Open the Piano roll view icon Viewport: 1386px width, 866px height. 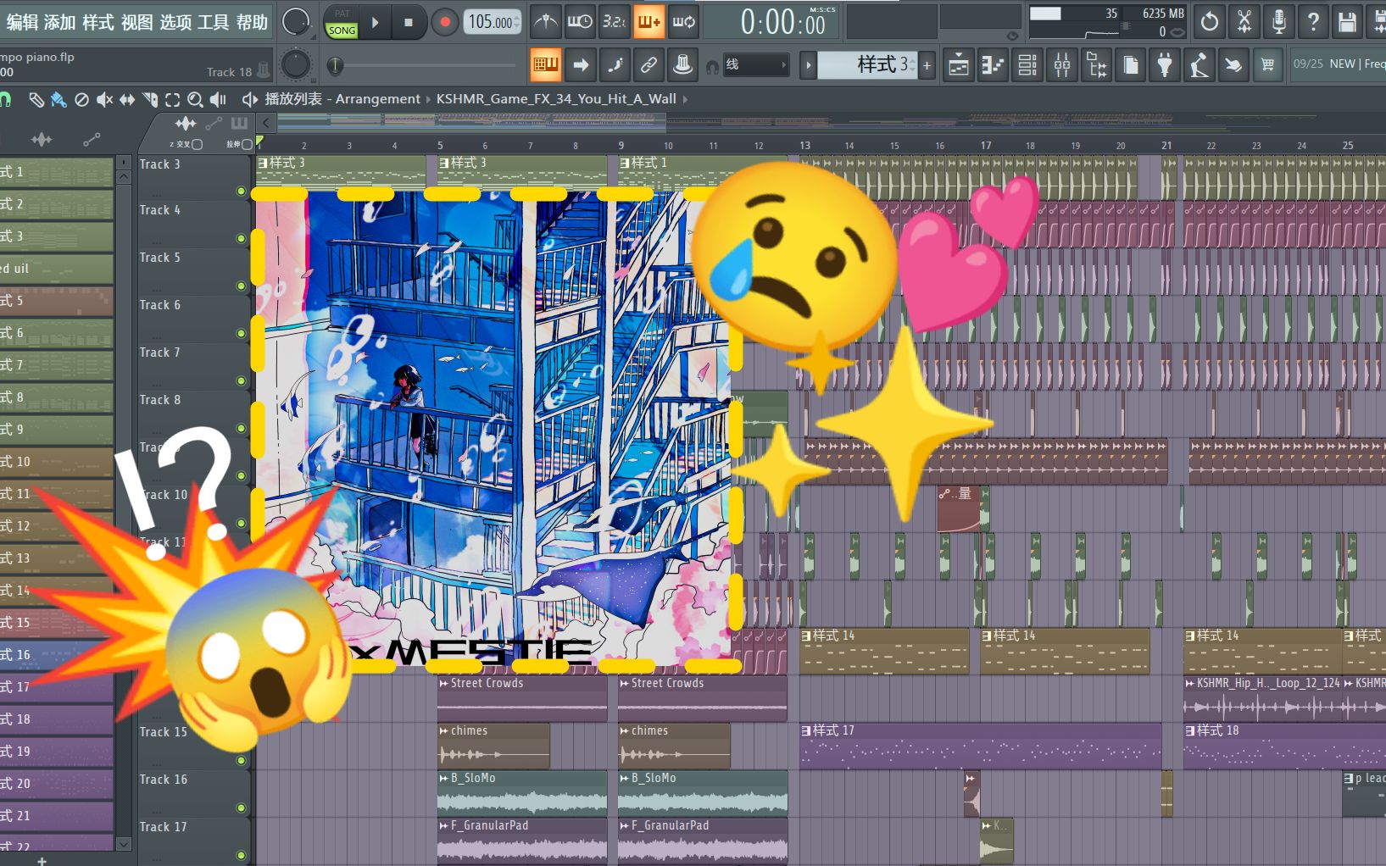click(993, 64)
